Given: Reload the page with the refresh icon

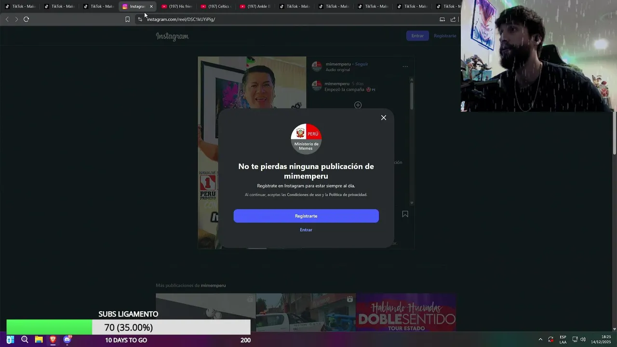Looking at the screenshot, I should click(x=26, y=19).
